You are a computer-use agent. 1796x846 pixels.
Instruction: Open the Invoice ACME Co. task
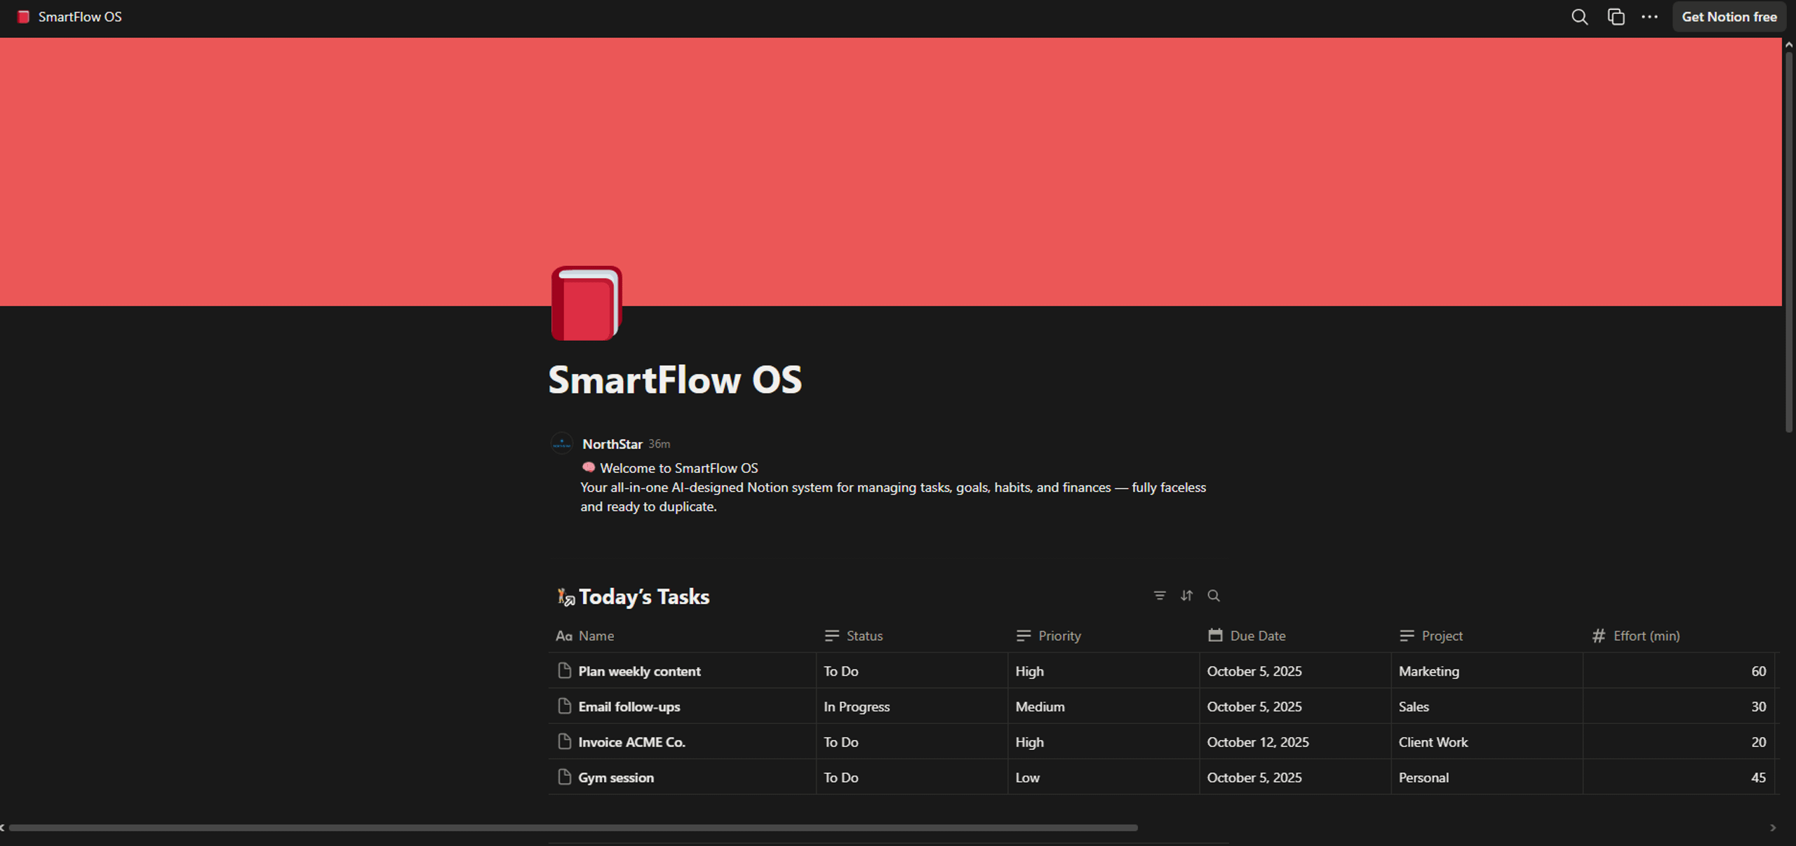(631, 742)
